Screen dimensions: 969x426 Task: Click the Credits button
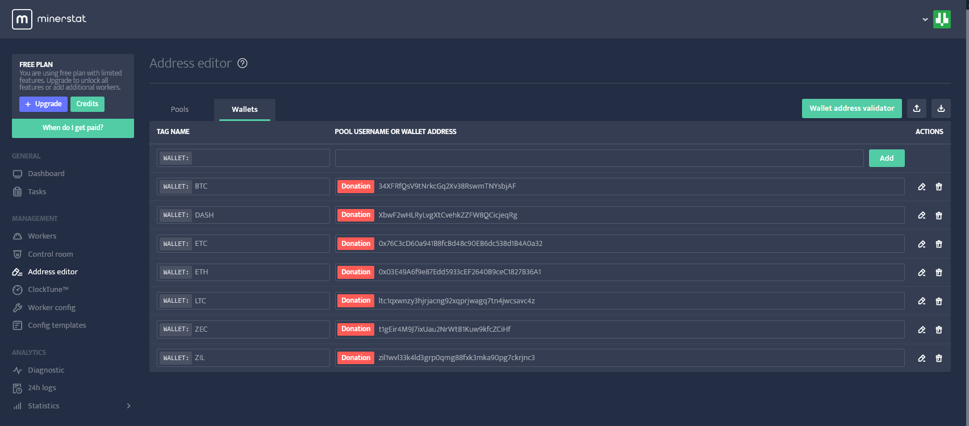click(x=87, y=104)
